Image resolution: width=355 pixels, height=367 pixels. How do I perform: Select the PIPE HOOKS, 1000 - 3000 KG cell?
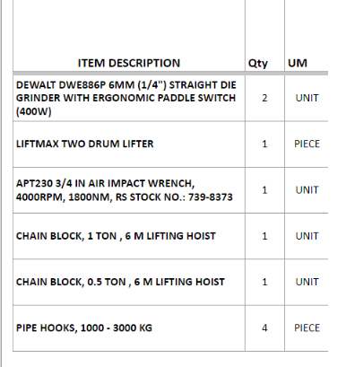click(129, 328)
